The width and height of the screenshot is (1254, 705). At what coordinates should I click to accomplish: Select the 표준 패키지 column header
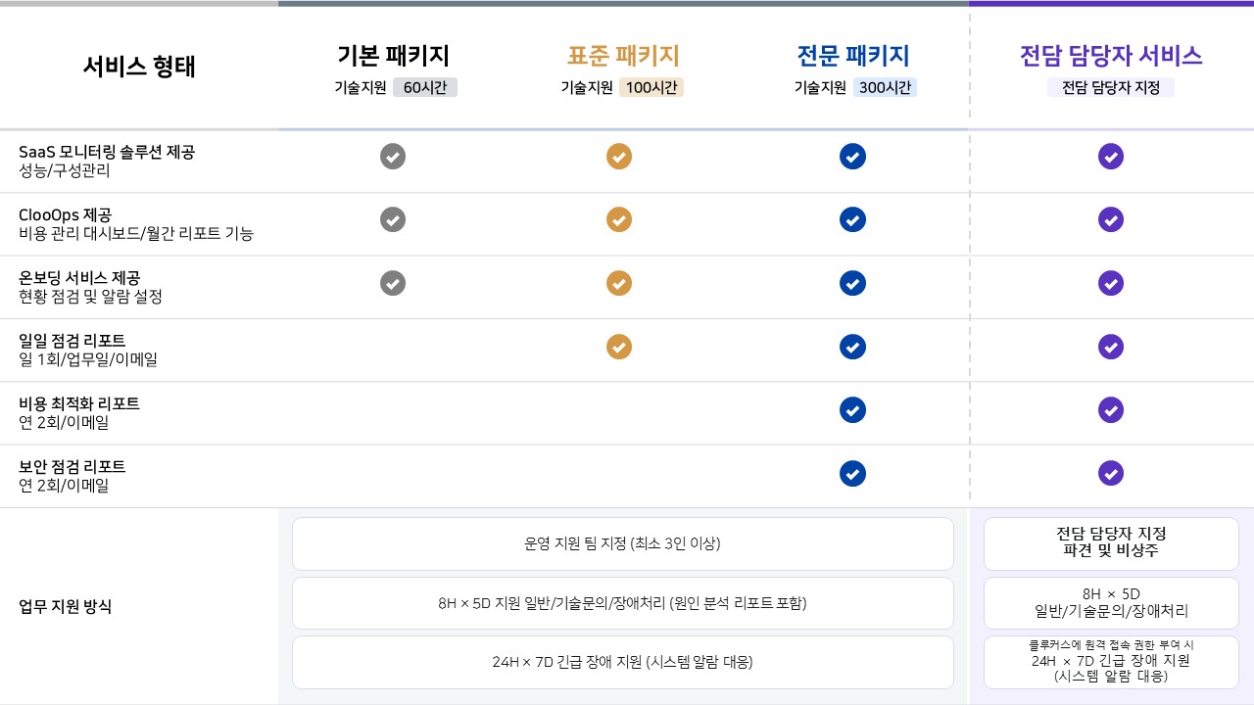pos(623,56)
